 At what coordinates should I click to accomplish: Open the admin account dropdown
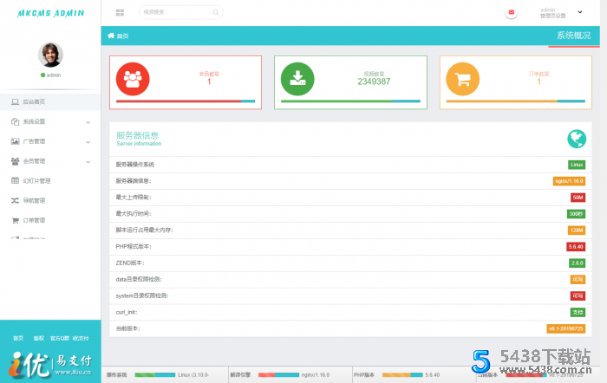click(579, 12)
